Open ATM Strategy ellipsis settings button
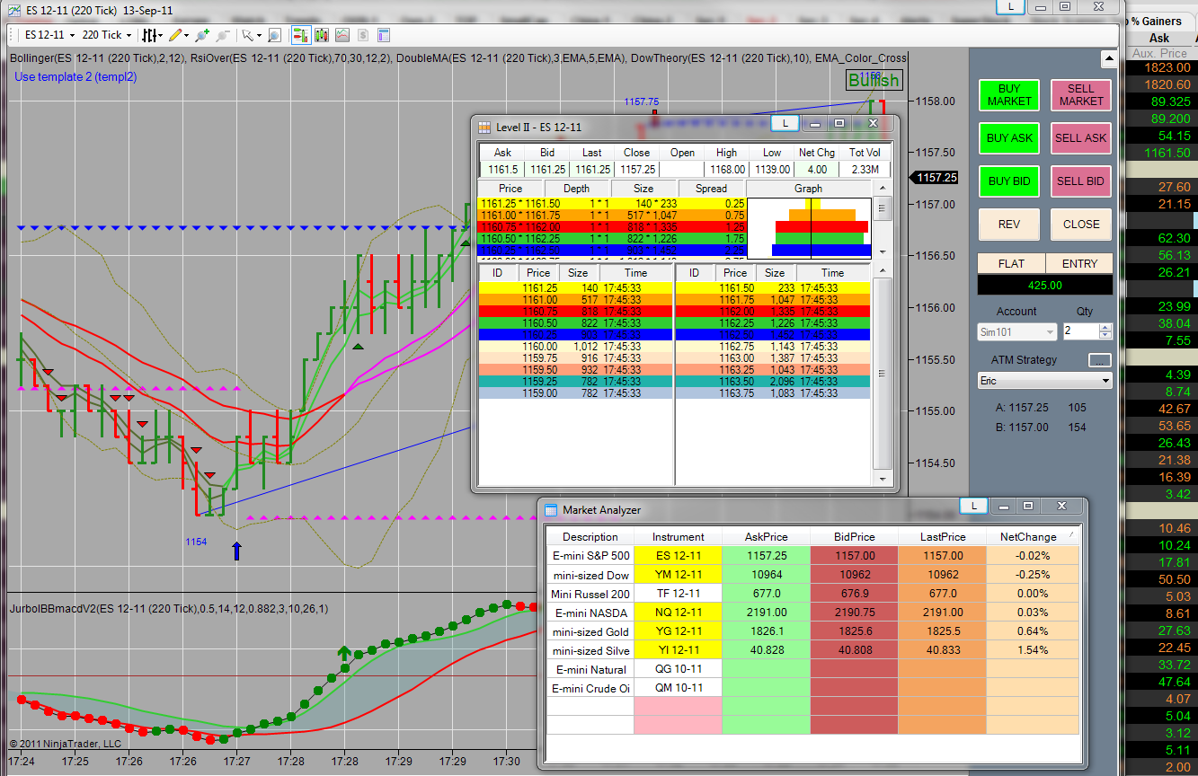Viewport: 1198px width, 776px height. pyautogui.click(x=1100, y=360)
